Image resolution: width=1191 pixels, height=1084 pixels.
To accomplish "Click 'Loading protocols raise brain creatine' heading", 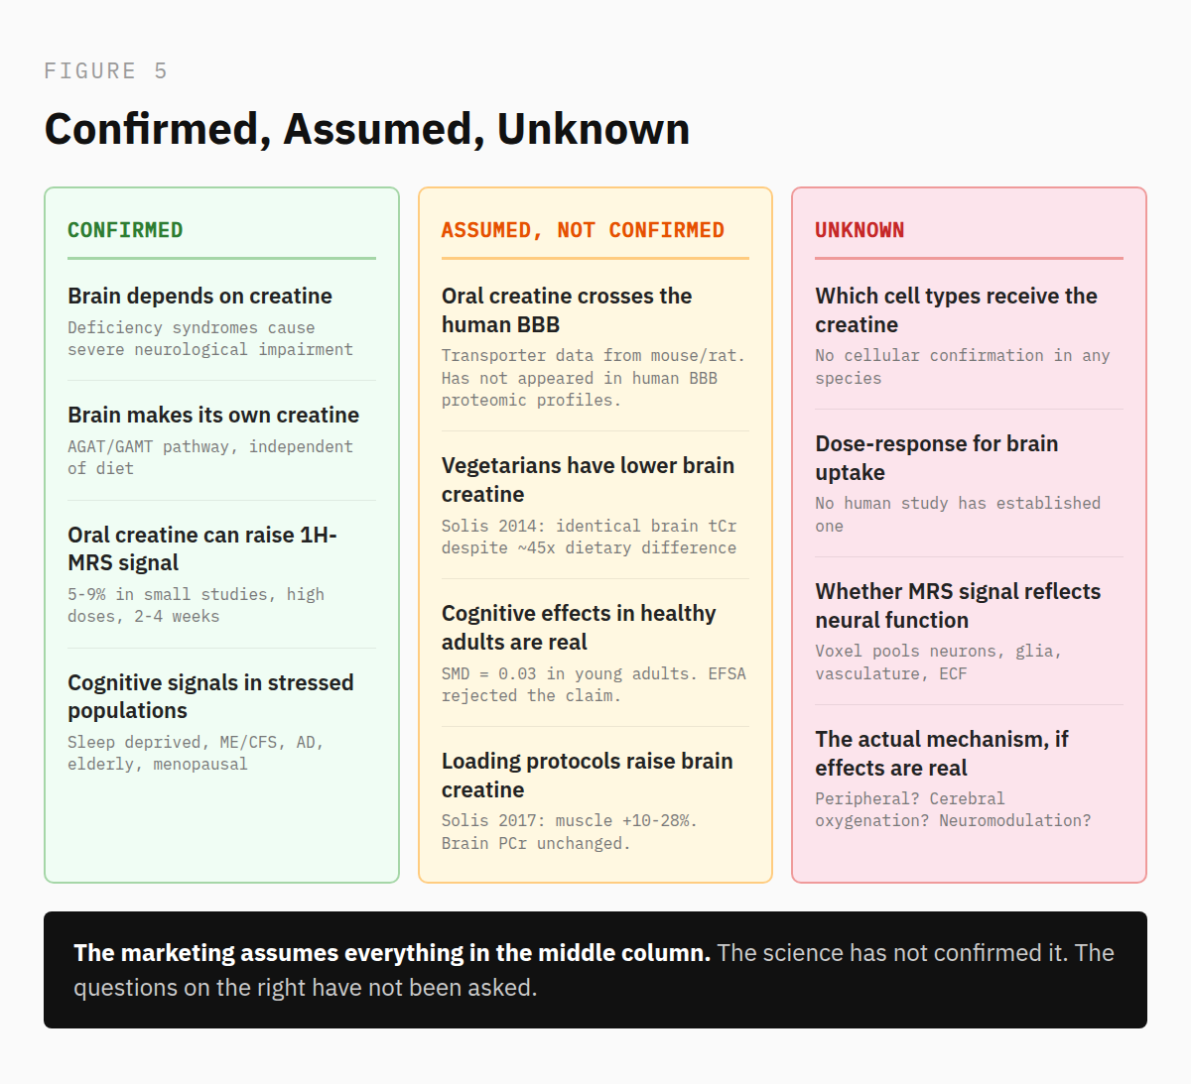I will [x=587, y=775].
